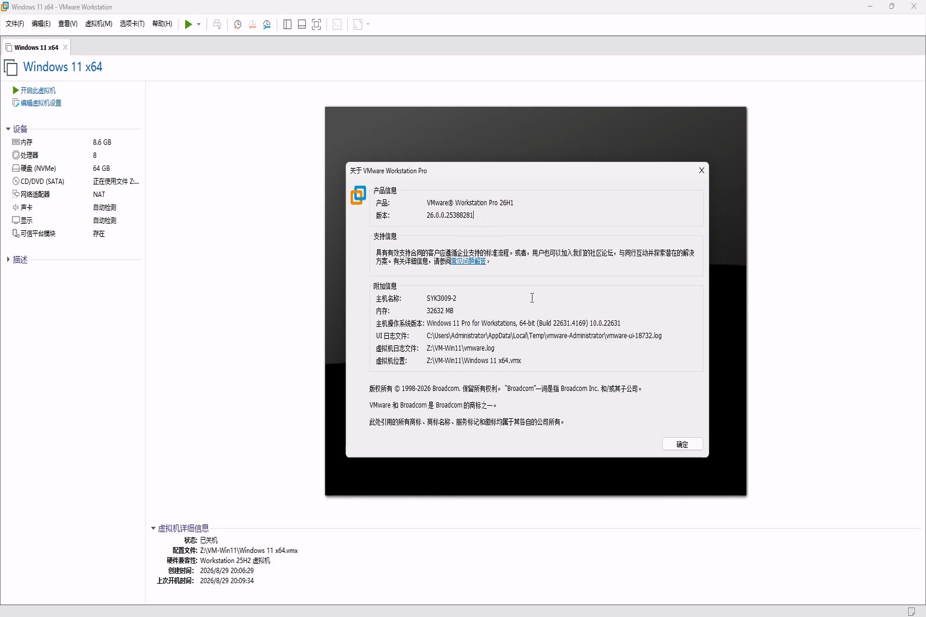This screenshot has height=617, width=926.
Task: Click the 确定 button in About dialog
Action: (x=683, y=444)
